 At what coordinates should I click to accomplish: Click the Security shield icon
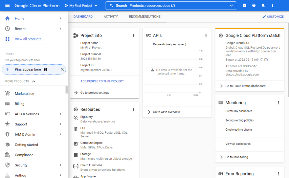click(x=7, y=165)
